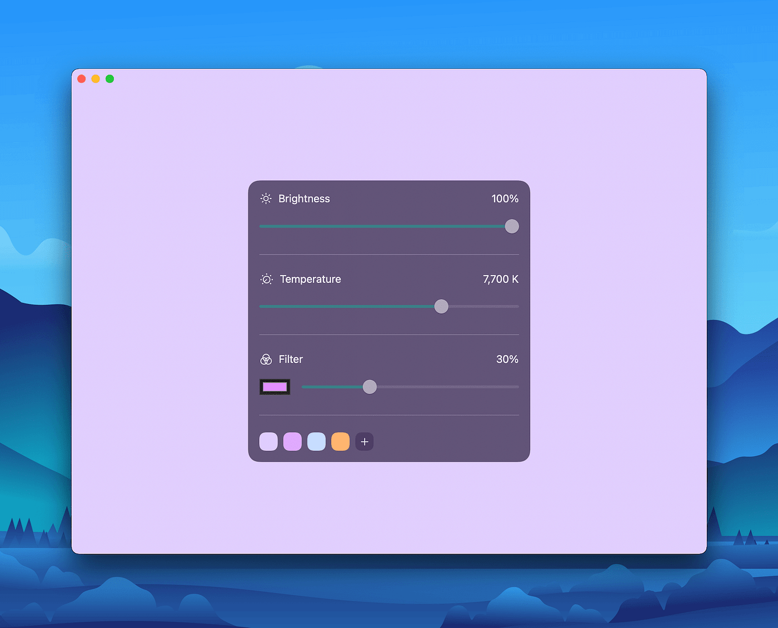
Task: Click the Brightness label text
Action: (304, 198)
